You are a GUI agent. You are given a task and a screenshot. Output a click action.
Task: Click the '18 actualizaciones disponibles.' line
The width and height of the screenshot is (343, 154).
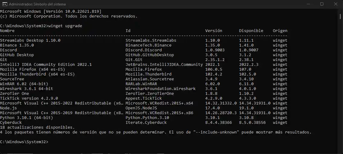click(37, 127)
